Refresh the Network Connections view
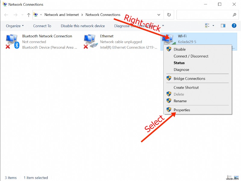Screen dimensions: 241x181 point(169,14)
